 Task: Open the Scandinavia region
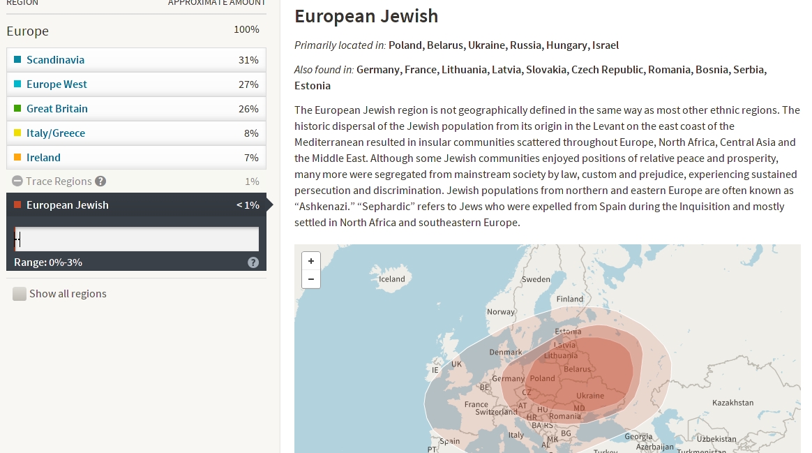tap(55, 59)
